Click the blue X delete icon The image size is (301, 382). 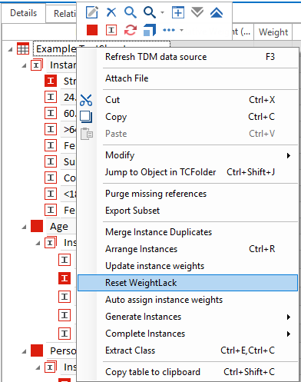(x=111, y=12)
